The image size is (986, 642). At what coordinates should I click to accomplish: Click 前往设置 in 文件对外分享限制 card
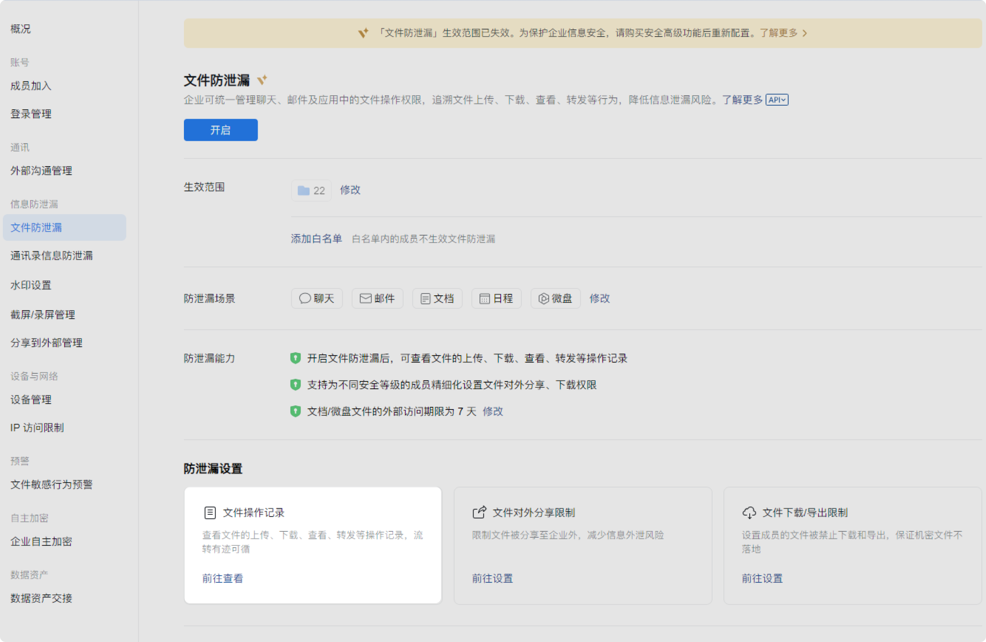pyautogui.click(x=492, y=578)
